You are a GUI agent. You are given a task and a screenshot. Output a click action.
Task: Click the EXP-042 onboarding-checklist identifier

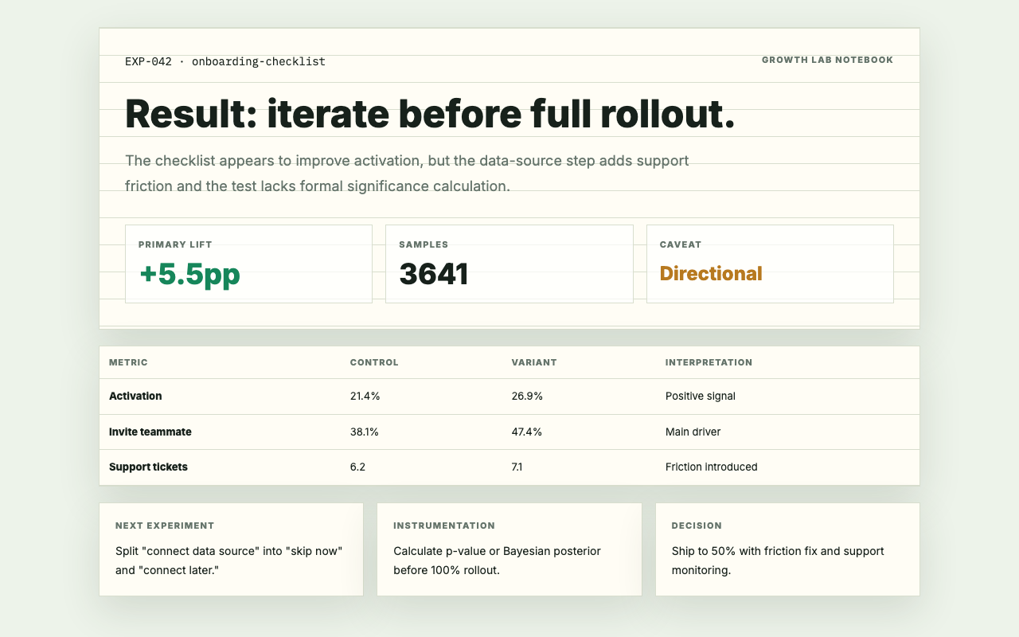point(225,61)
